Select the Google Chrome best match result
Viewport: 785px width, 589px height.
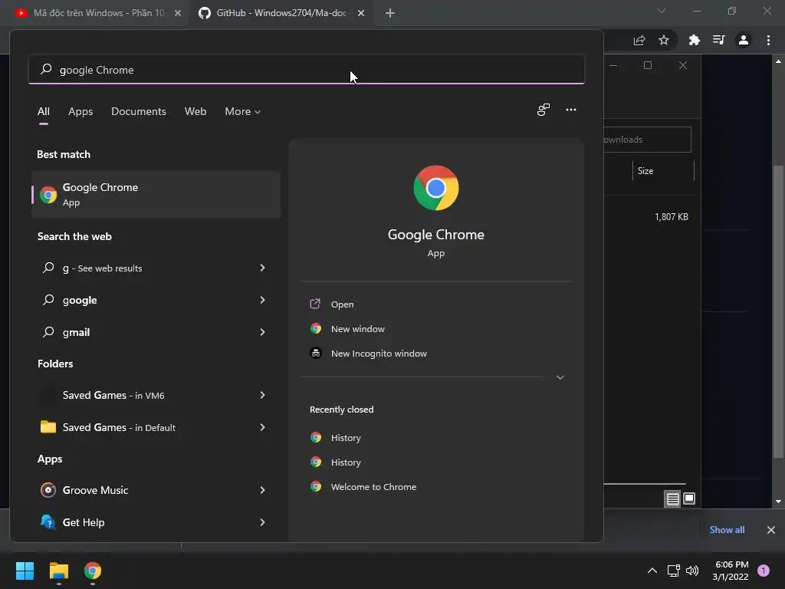pyautogui.click(x=156, y=194)
